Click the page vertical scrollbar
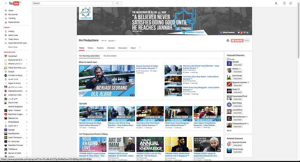This screenshot has height=162, width=300. pyautogui.click(x=298, y=30)
